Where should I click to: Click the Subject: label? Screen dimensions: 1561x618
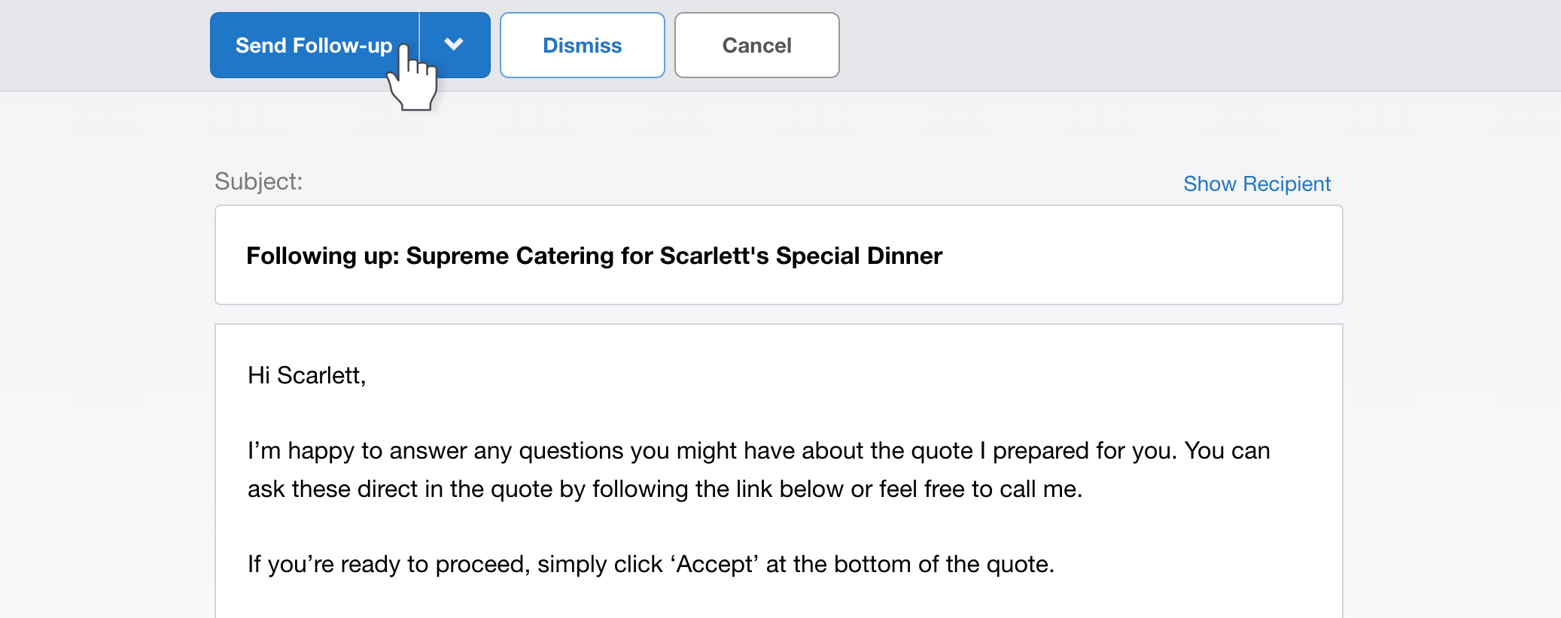click(259, 181)
